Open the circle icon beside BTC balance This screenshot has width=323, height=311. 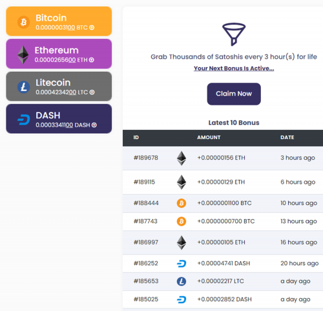[92, 28]
